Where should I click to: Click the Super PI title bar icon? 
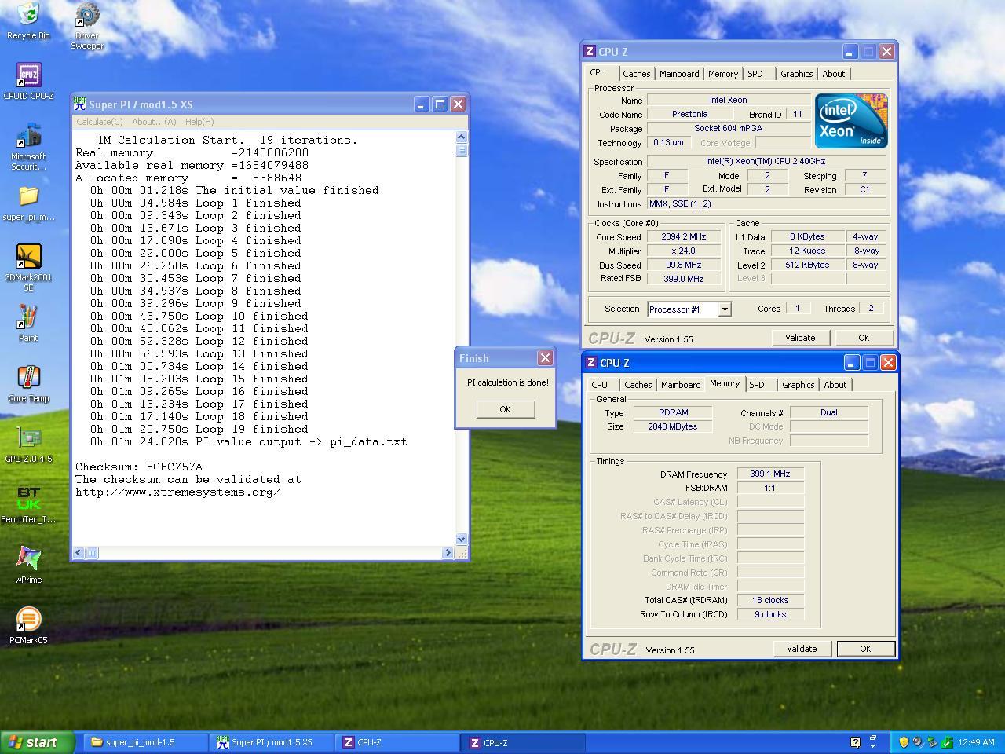click(79, 104)
